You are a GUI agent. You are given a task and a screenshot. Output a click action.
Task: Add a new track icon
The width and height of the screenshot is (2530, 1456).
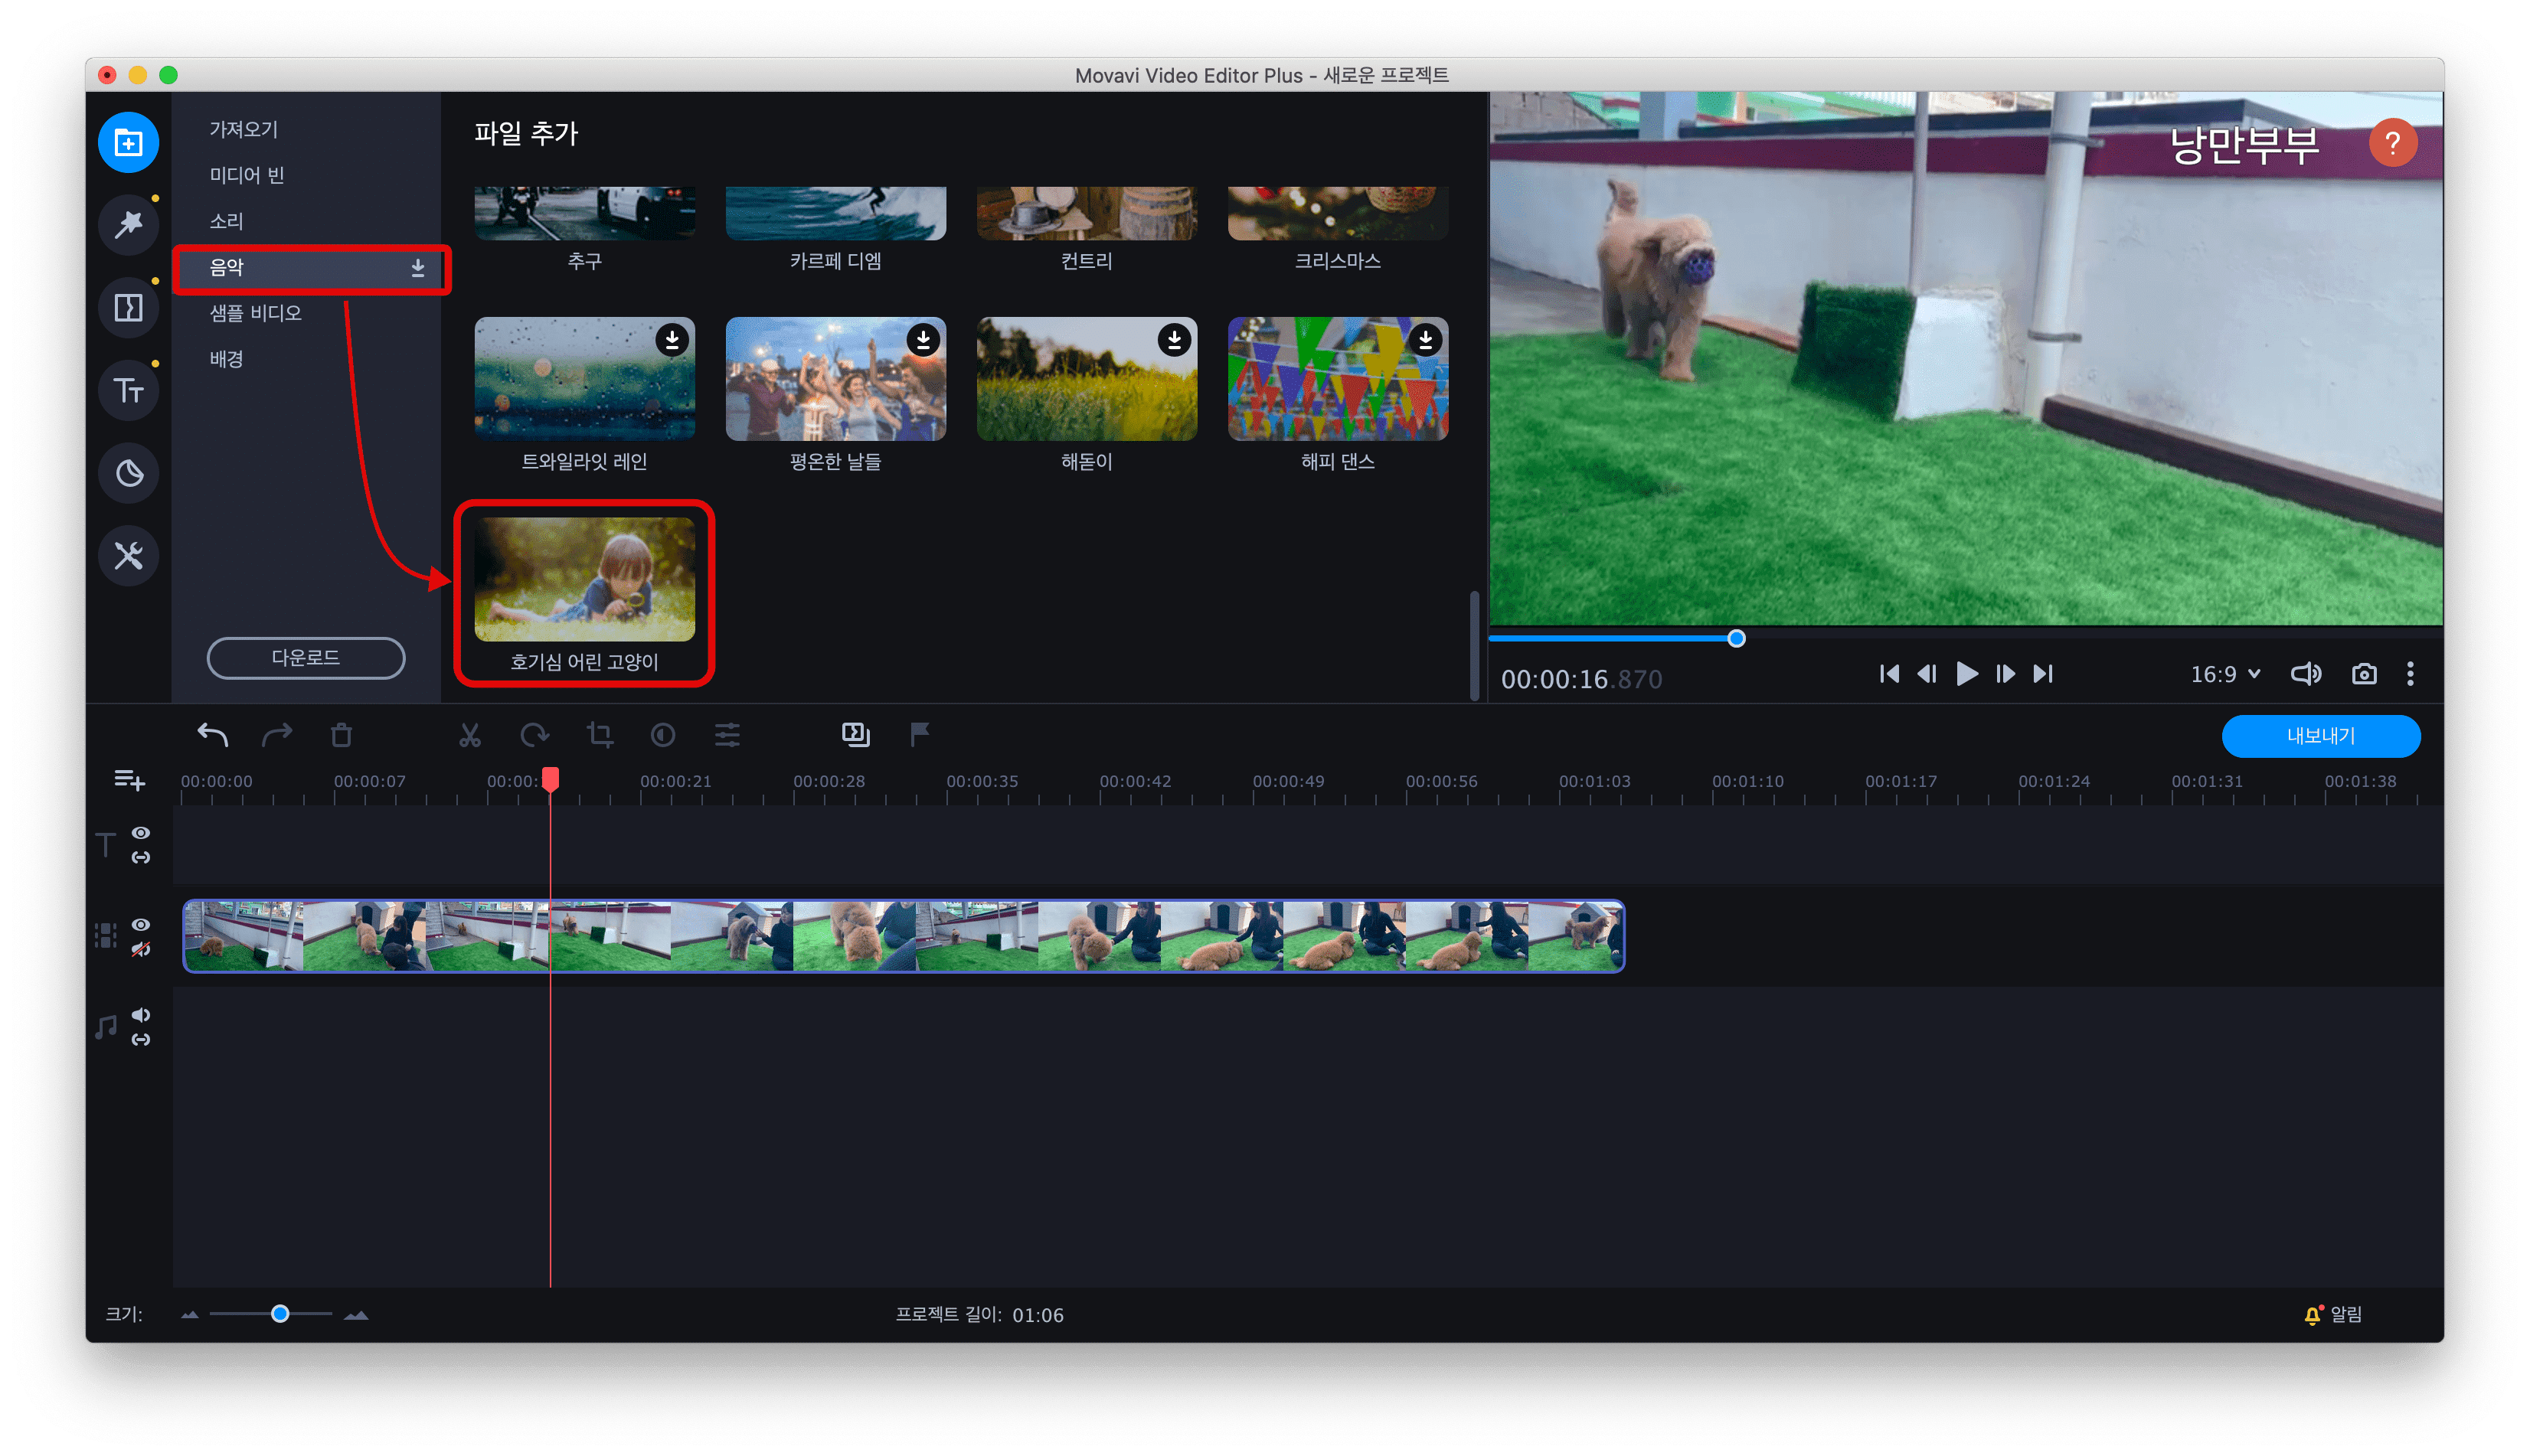click(x=129, y=779)
